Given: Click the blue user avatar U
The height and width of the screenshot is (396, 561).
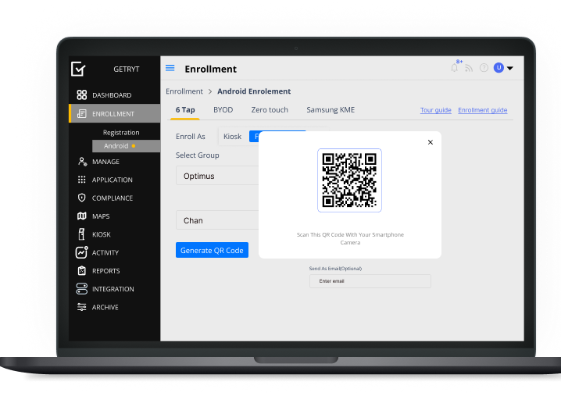Looking at the screenshot, I should point(498,68).
